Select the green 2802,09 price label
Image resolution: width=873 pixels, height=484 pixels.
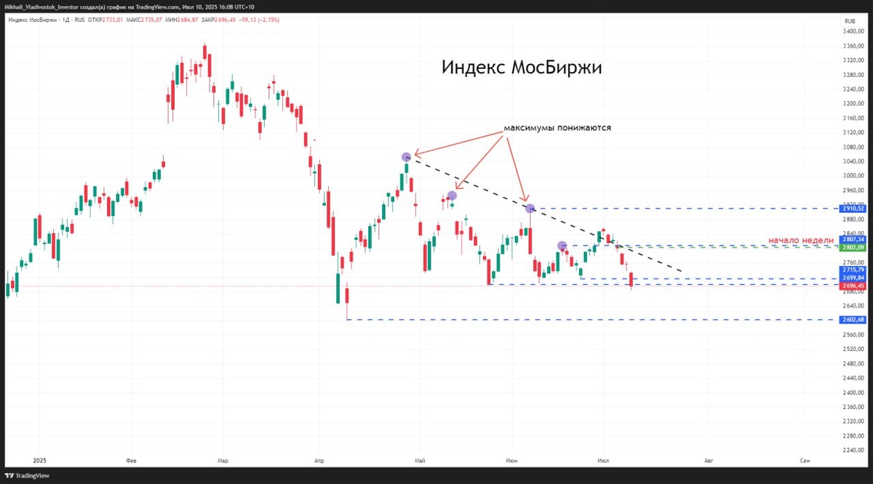tap(852, 248)
